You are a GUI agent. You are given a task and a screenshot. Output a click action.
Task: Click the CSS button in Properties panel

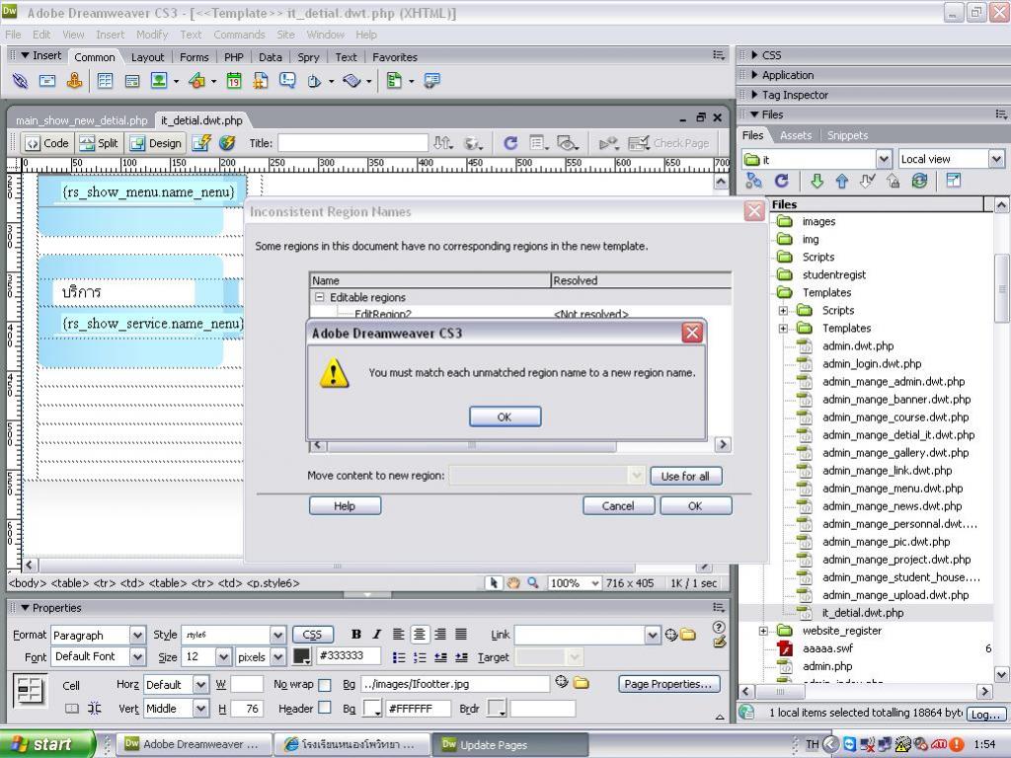[313, 635]
